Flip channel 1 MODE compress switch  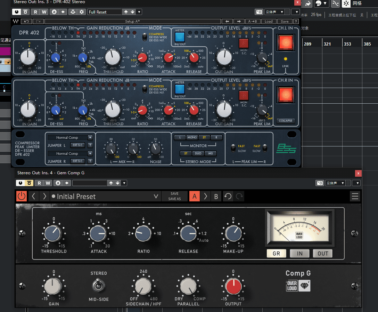coord(145,37)
